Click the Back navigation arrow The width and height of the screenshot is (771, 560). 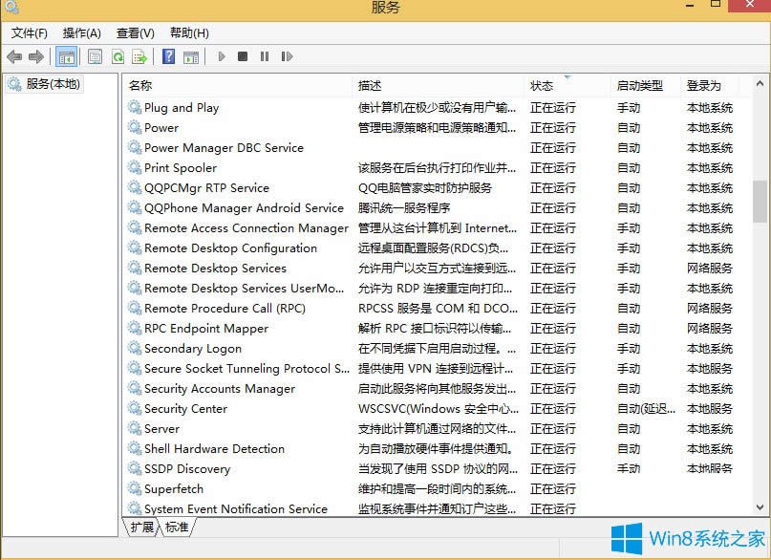[13, 56]
